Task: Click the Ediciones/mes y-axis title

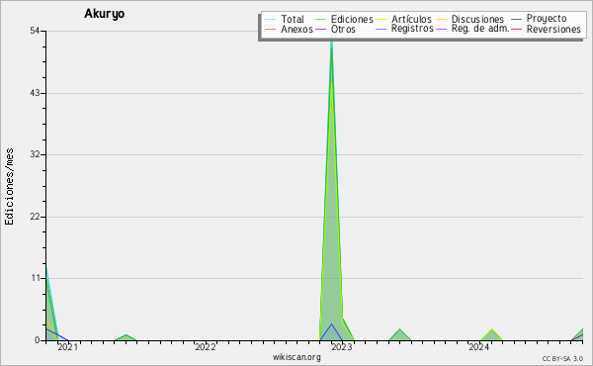Action: tap(9, 187)
